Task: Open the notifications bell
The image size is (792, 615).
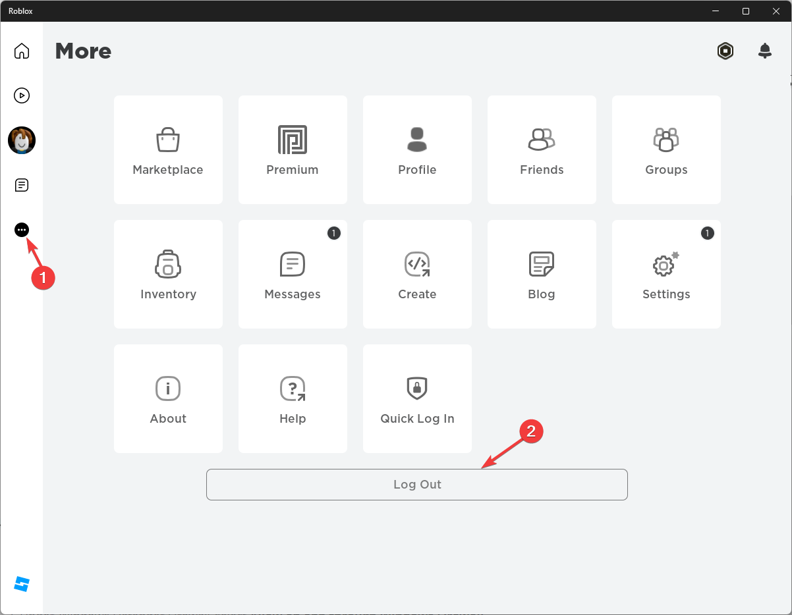Action: (x=765, y=51)
